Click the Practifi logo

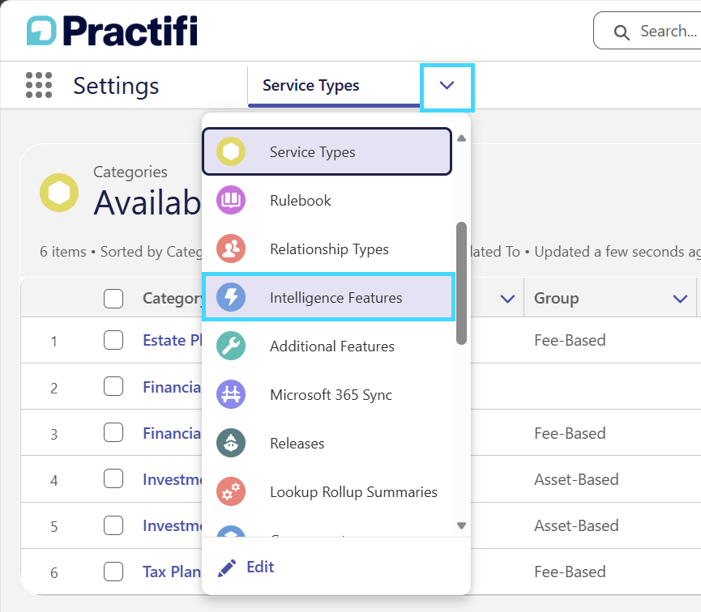[x=112, y=31]
